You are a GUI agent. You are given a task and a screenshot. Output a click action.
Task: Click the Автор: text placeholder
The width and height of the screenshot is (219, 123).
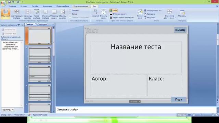[x=119, y=85]
